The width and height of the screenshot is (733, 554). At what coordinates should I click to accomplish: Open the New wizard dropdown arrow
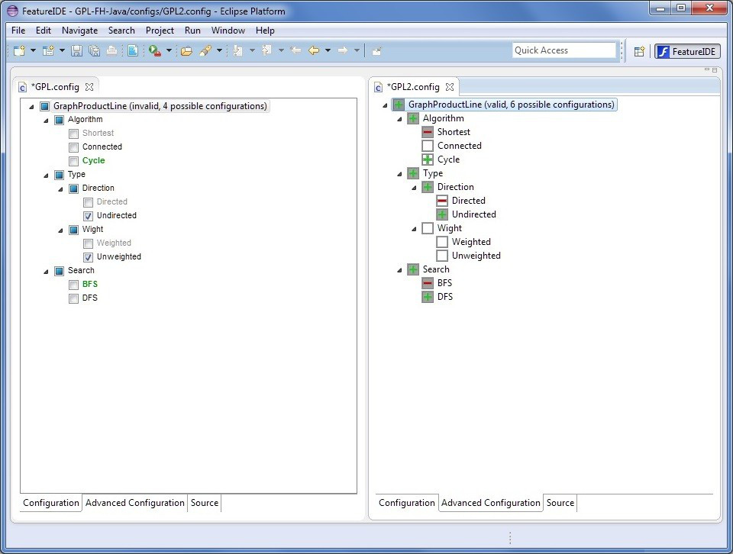pyautogui.click(x=33, y=50)
